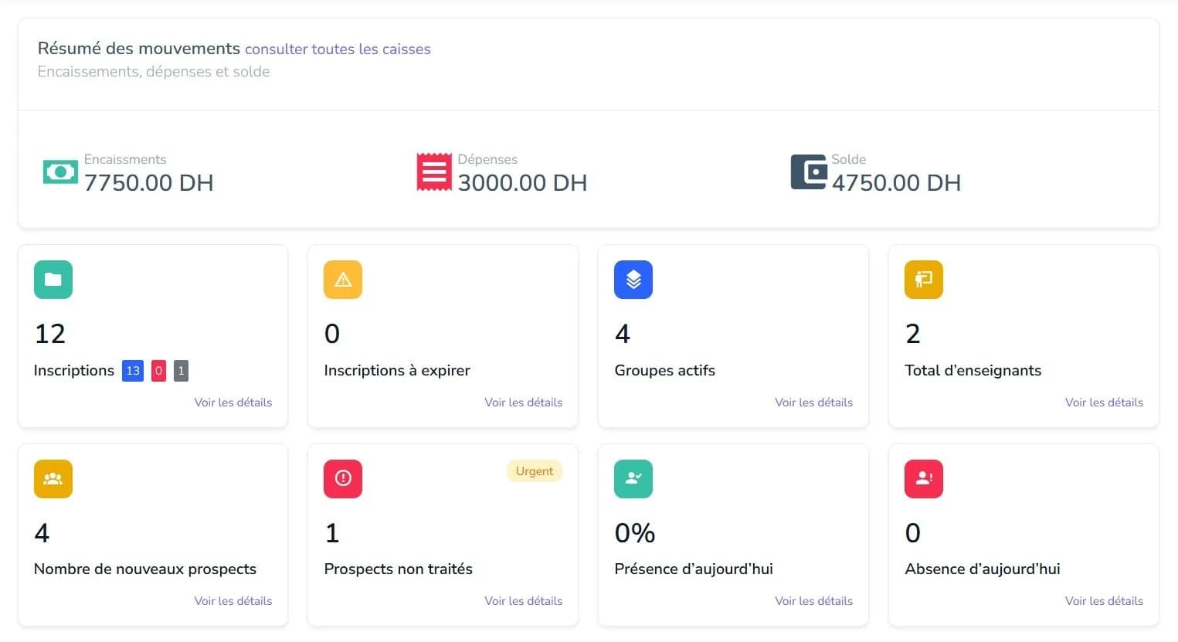
Task: Open Voir les détails for Prospects non traités
Action: 524,600
